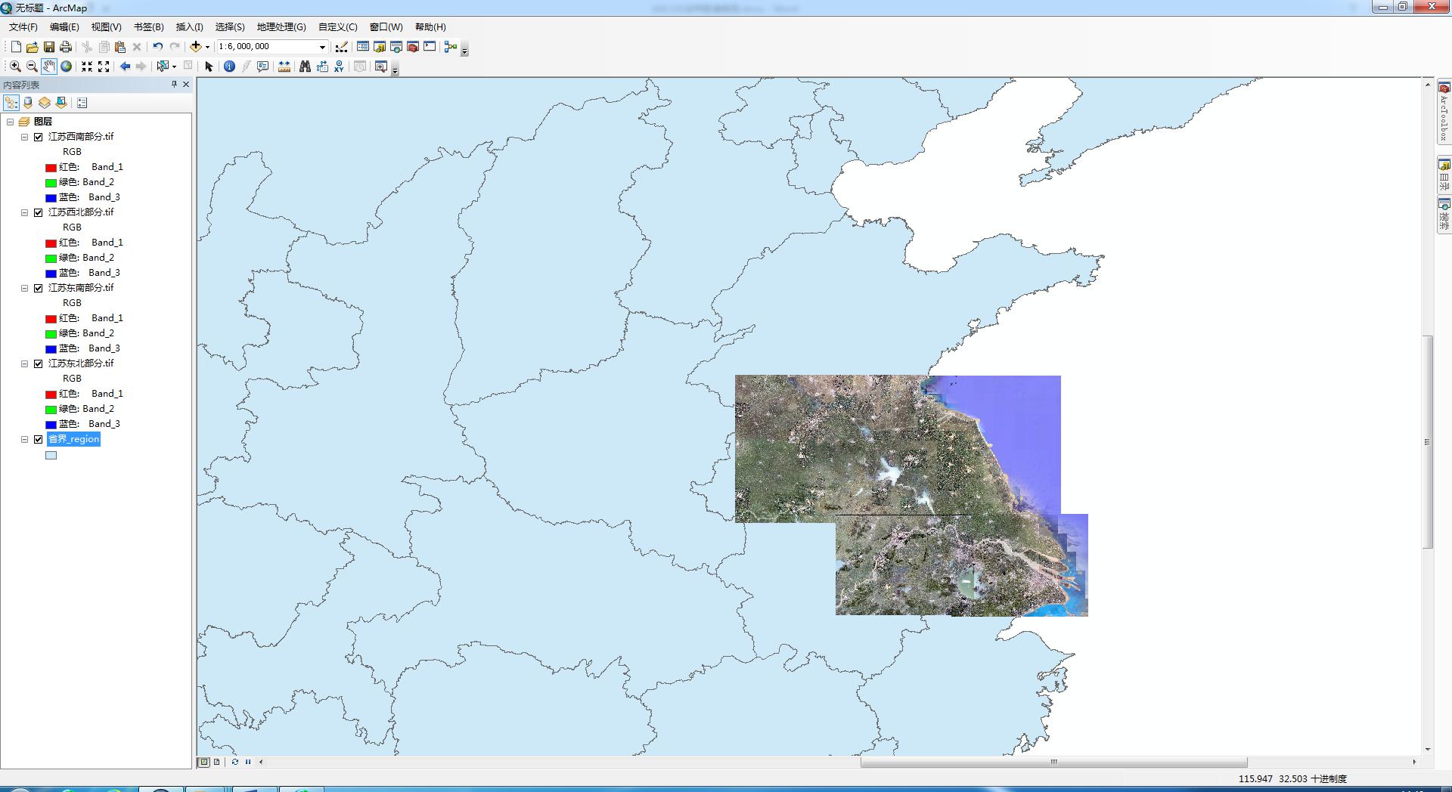Open the Python window icon

pos(430,47)
